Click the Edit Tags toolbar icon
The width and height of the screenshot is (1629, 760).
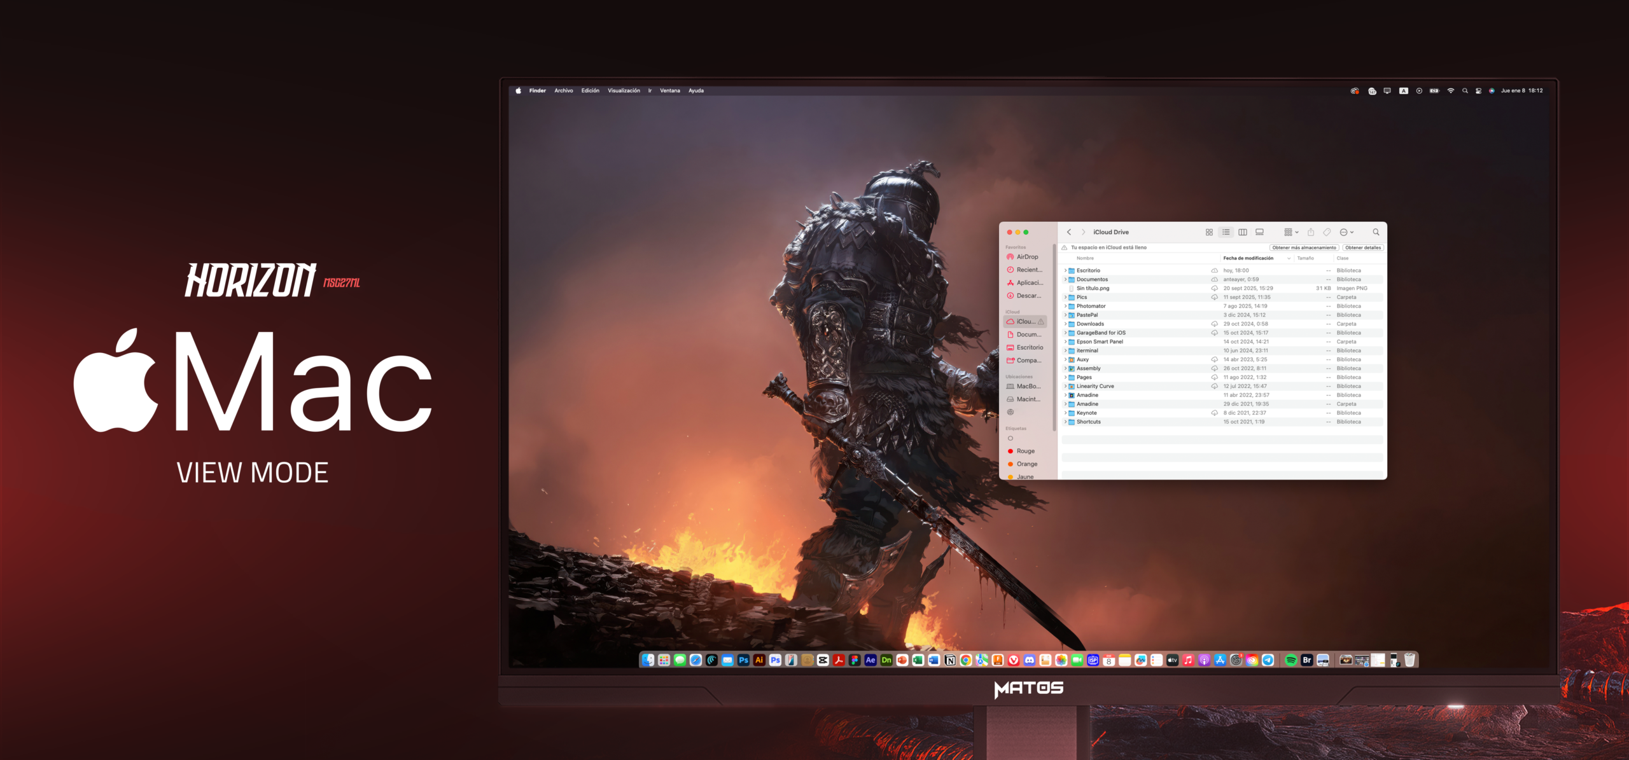[x=1327, y=232]
